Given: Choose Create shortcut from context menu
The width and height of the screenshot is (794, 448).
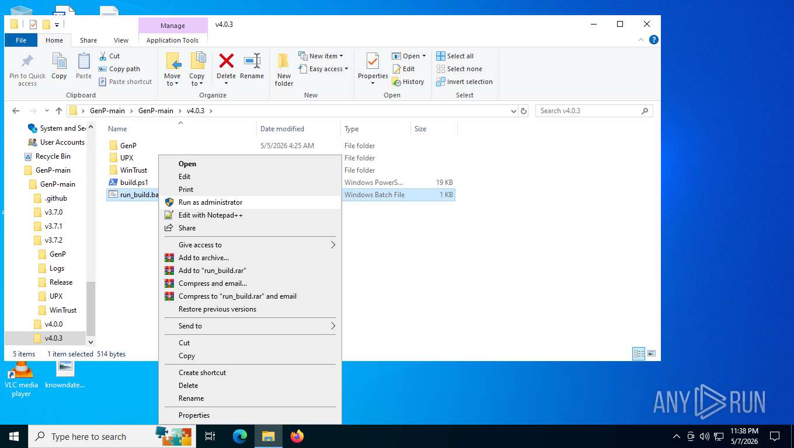Looking at the screenshot, I should coord(250,373).
